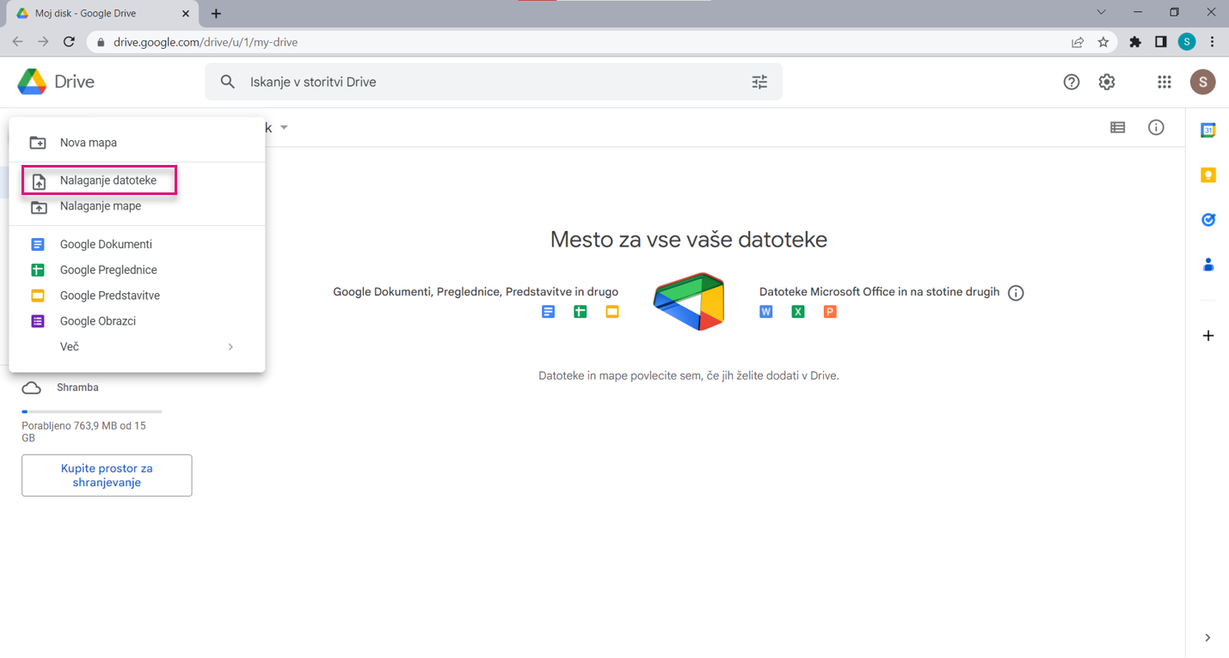Open Google Tasks side panel
The image size is (1229, 658).
pyautogui.click(x=1207, y=220)
